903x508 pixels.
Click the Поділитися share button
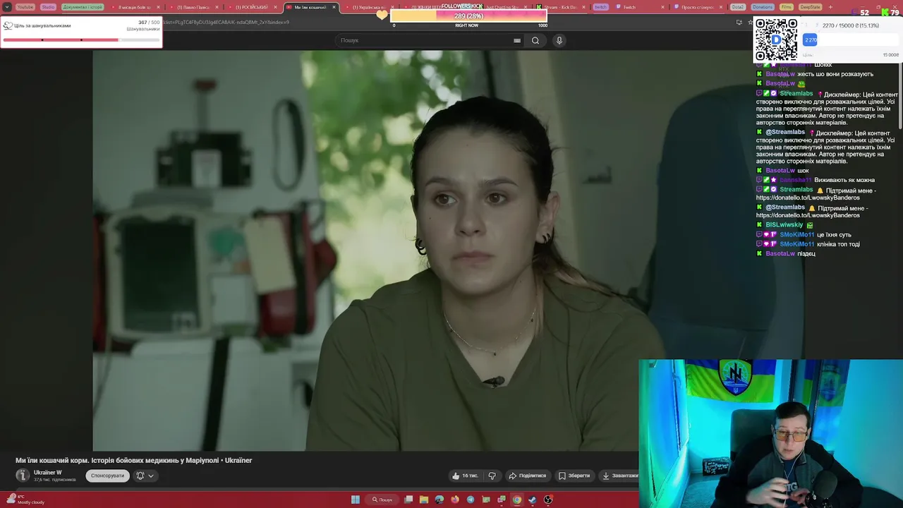[528, 476]
